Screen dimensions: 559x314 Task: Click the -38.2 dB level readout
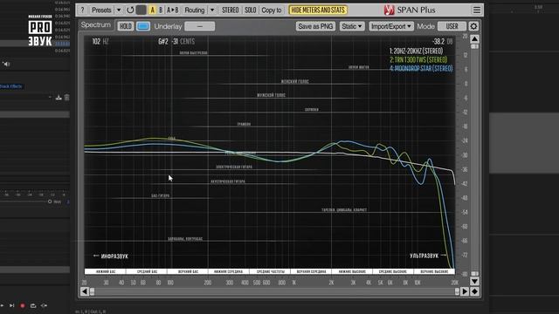tap(443, 41)
